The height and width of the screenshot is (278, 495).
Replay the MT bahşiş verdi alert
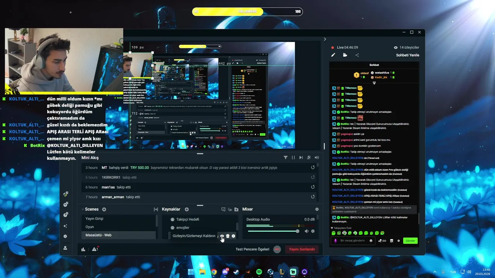(313, 168)
